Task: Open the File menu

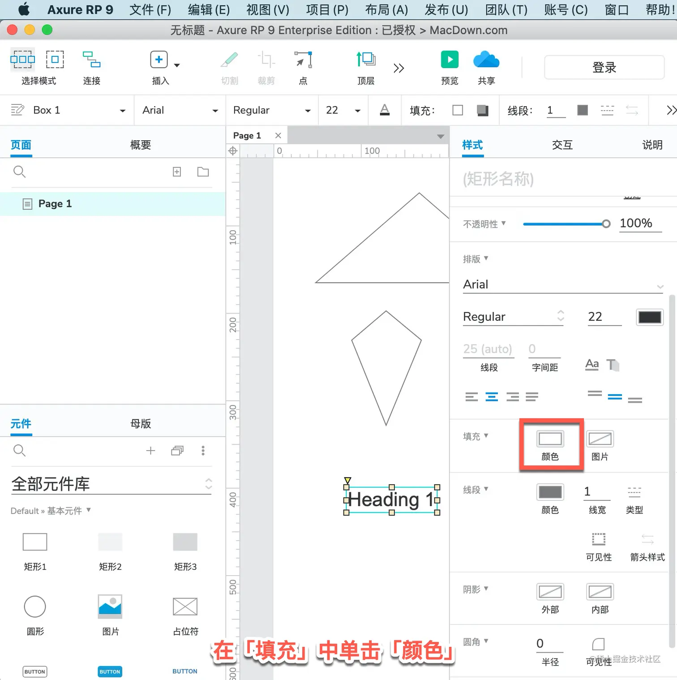Action: (x=150, y=9)
